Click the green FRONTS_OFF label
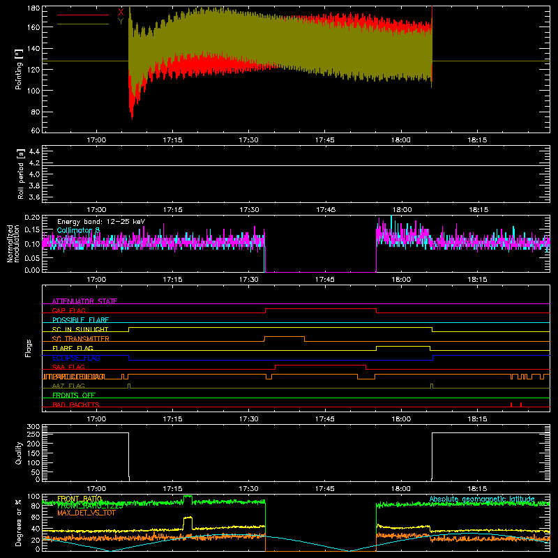Viewport: 558px width, 558px height. pos(74,395)
